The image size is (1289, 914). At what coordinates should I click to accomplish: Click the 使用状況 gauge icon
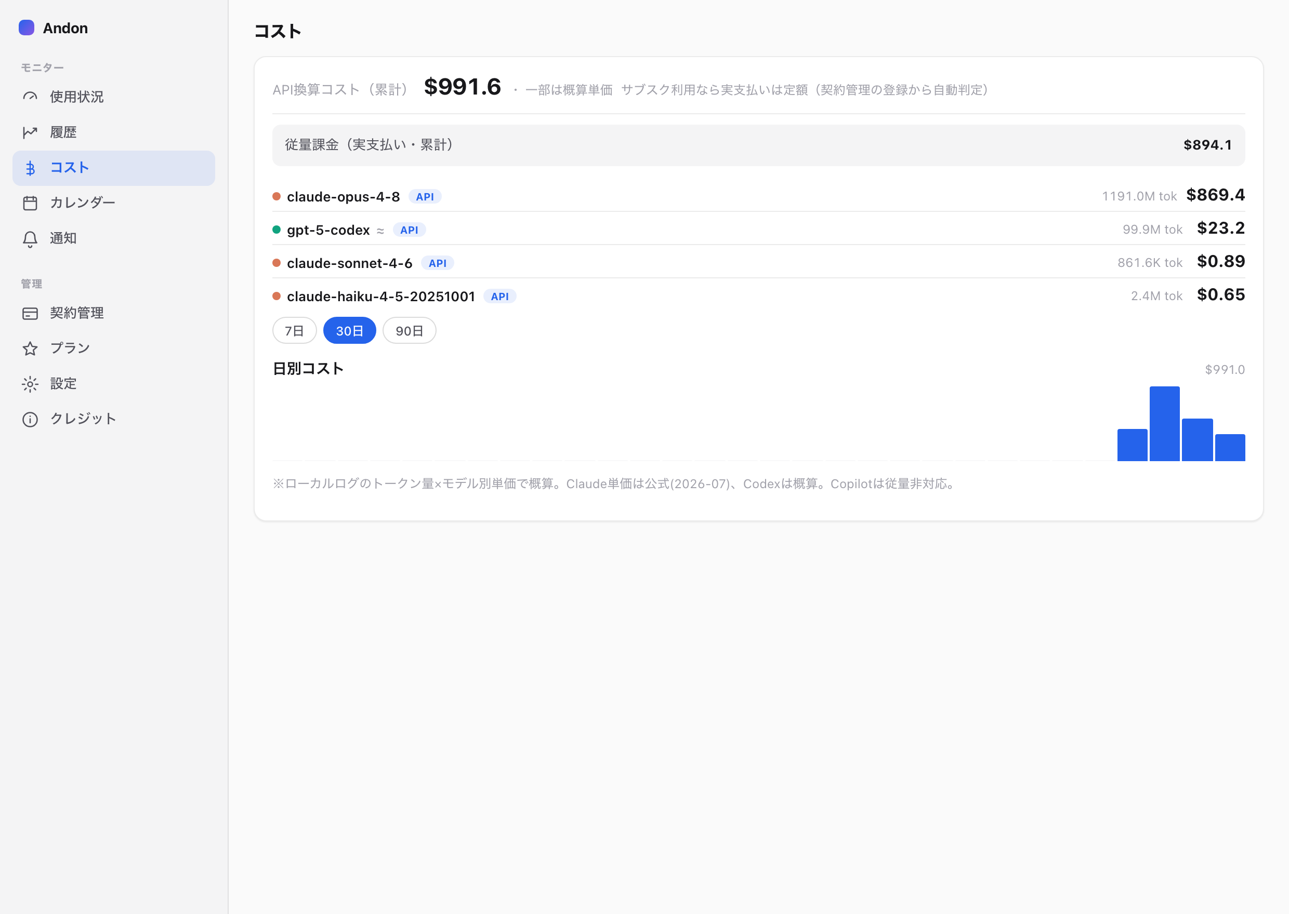coord(30,97)
